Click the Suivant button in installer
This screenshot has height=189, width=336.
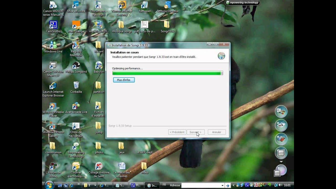(x=196, y=132)
